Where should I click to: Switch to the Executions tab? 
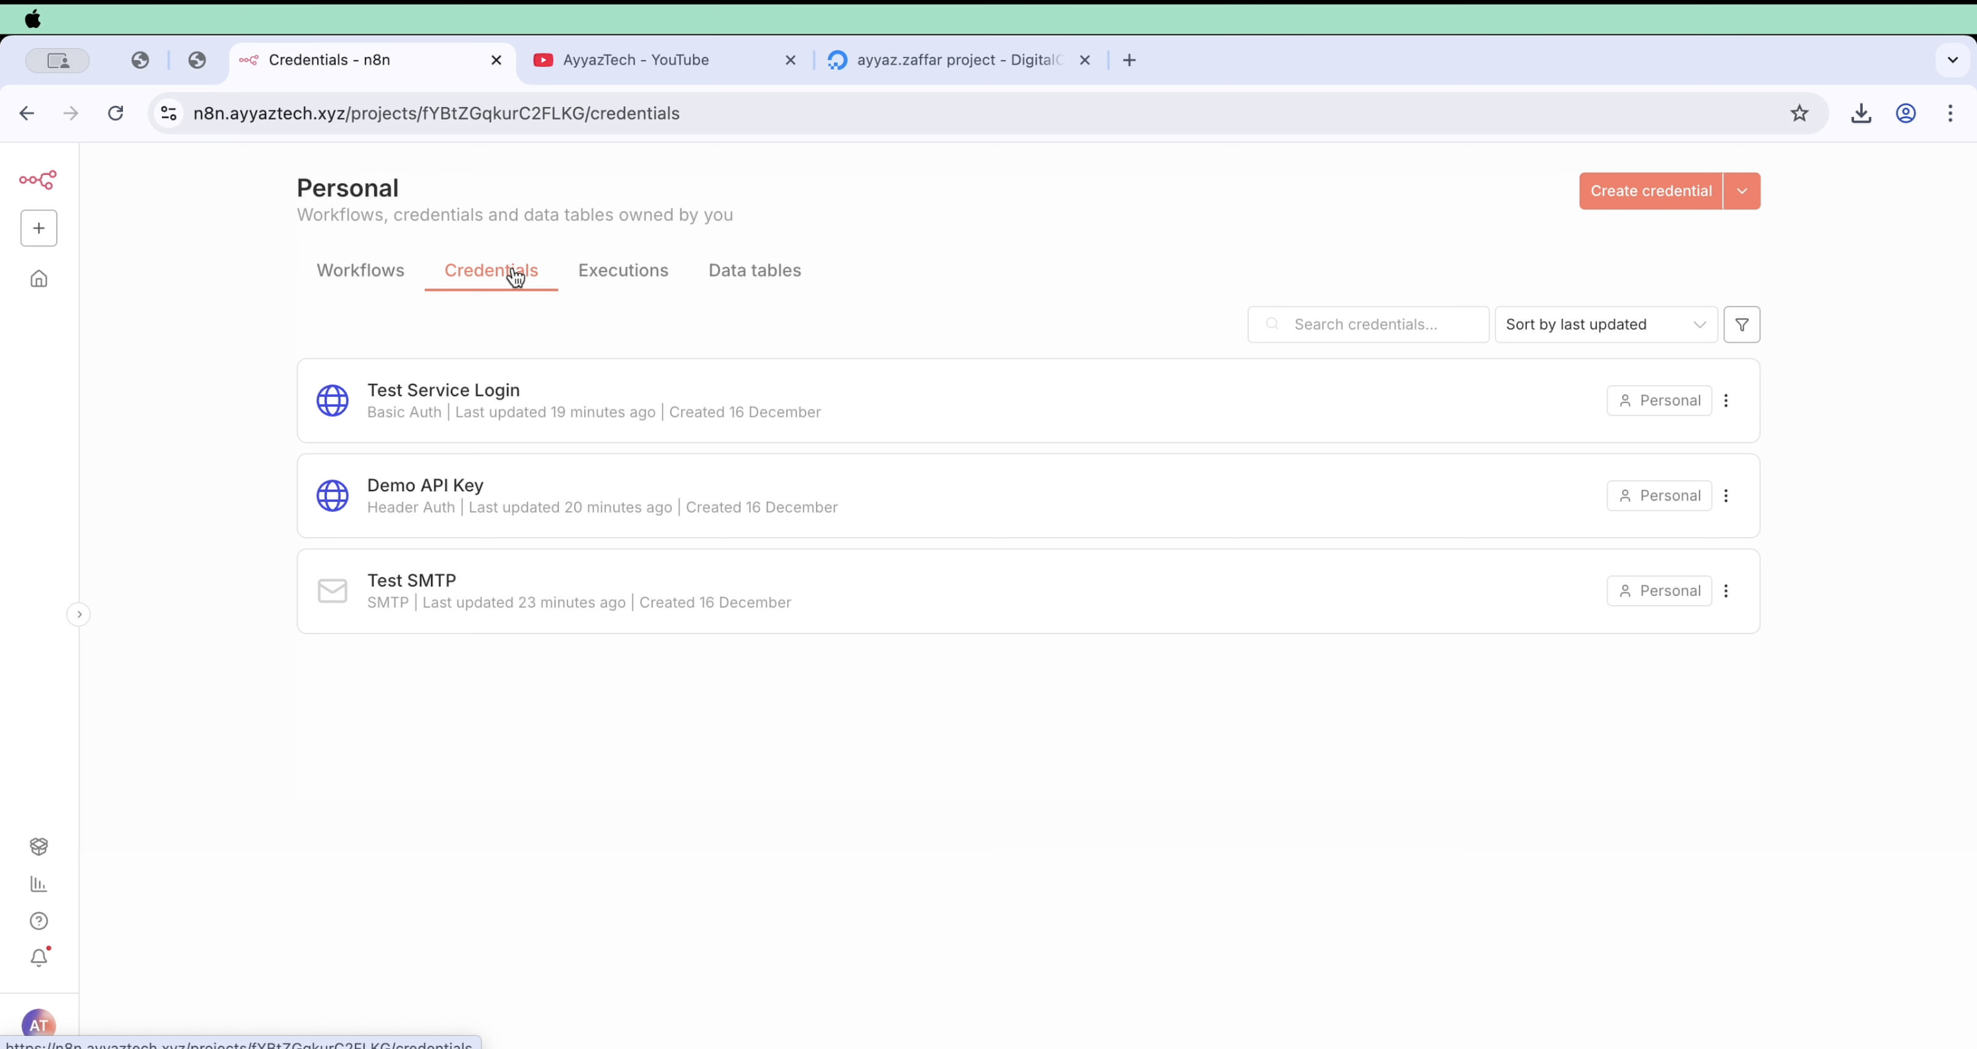click(x=622, y=270)
